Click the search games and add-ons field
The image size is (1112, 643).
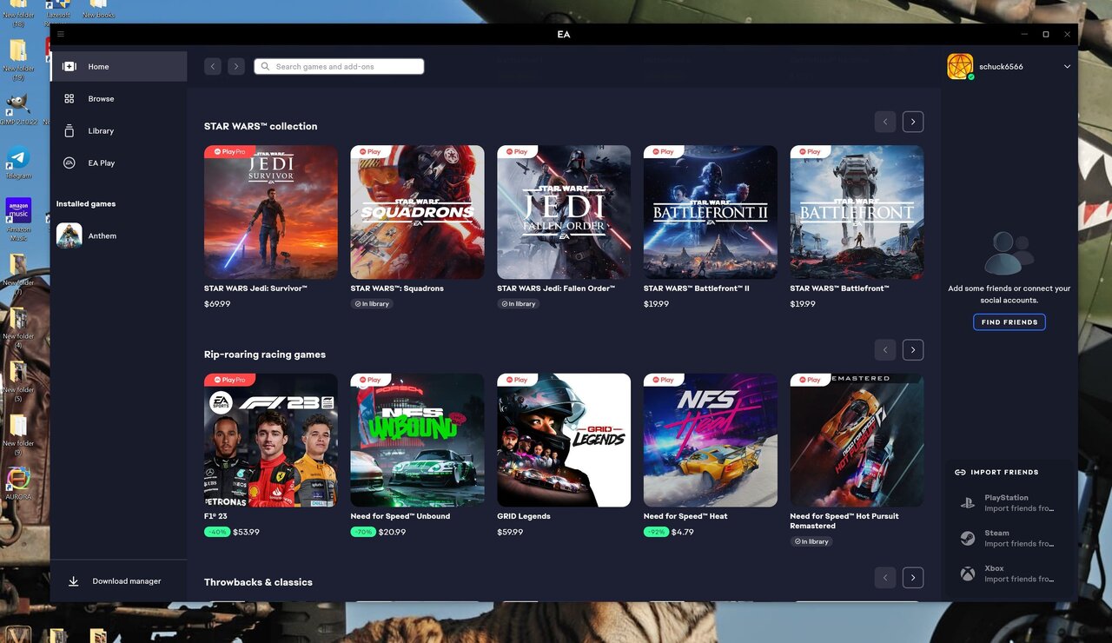coord(339,67)
